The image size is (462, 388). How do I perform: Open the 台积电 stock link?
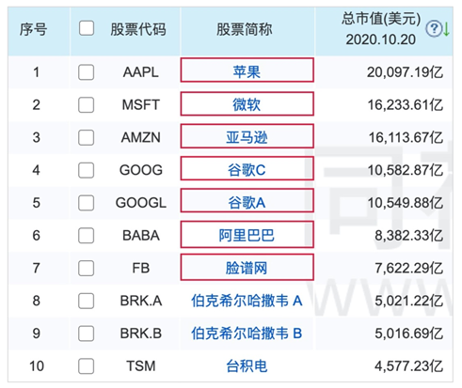point(247,365)
